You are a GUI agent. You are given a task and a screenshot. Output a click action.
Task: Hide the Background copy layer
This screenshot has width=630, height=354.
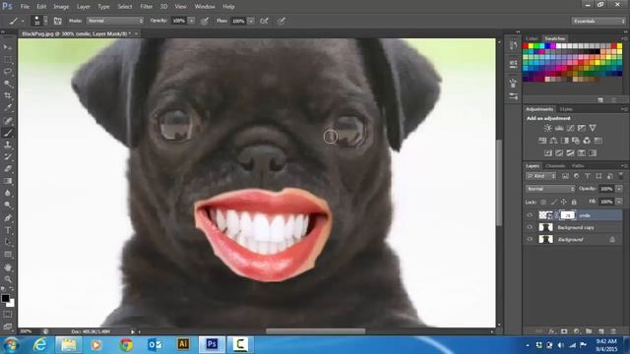530,227
